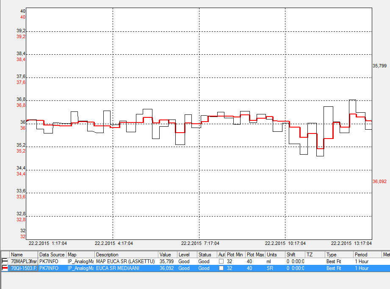Click red Y-axis minimum label 32

pos(22,236)
